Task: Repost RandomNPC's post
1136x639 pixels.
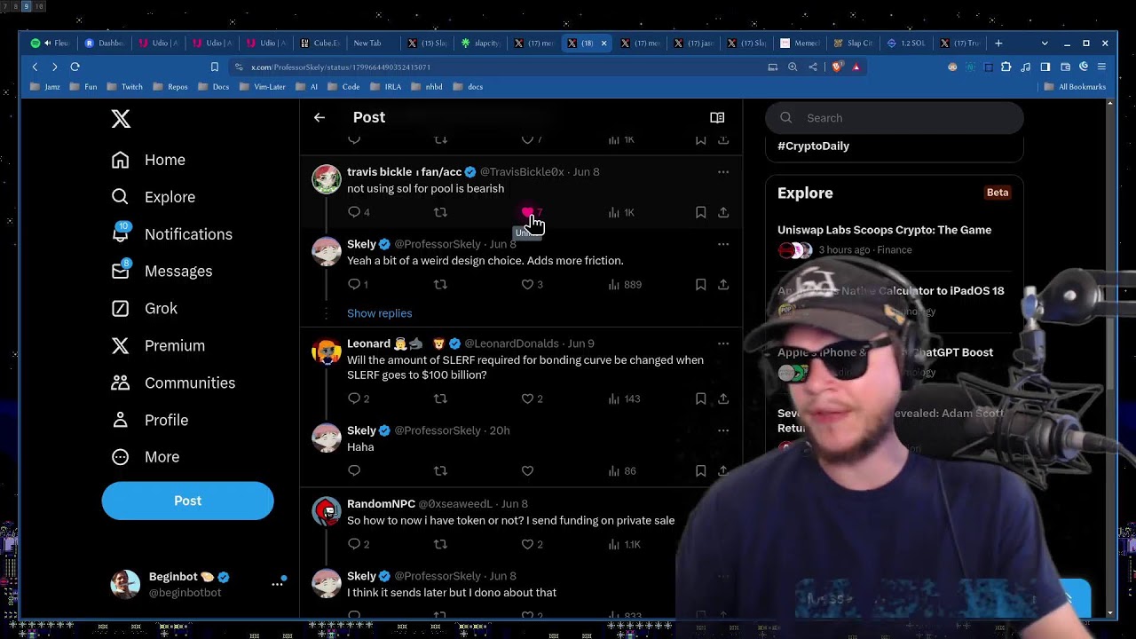Action: pos(440,544)
